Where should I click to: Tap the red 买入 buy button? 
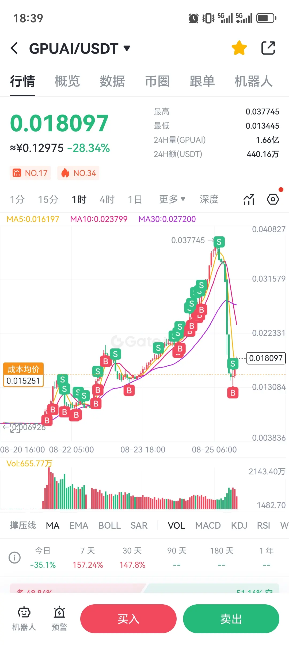(x=128, y=619)
